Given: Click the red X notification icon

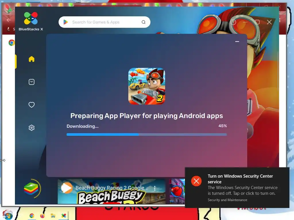Looking at the screenshot, I should pos(196,181).
